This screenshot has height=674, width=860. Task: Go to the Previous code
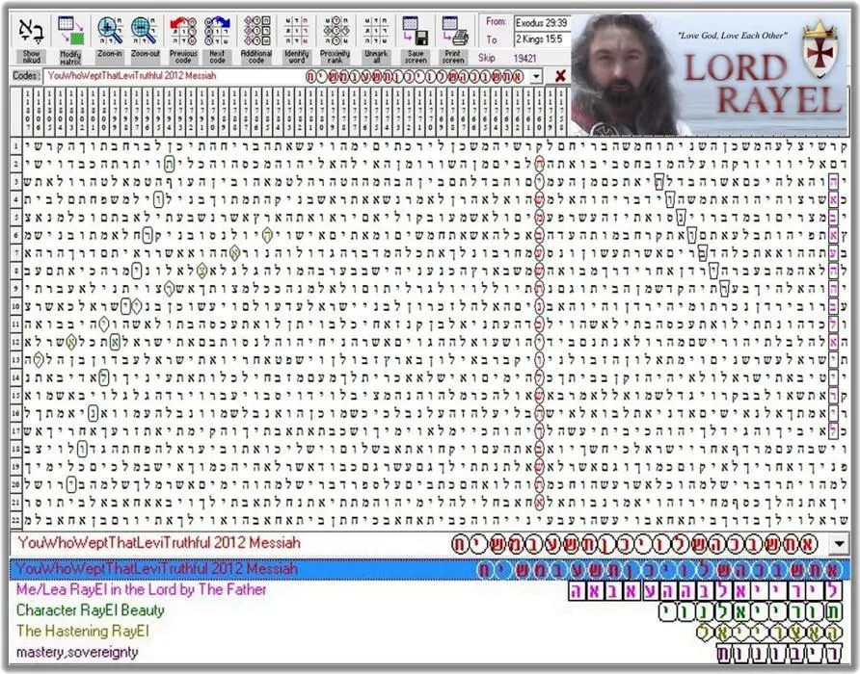tap(183, 39)
